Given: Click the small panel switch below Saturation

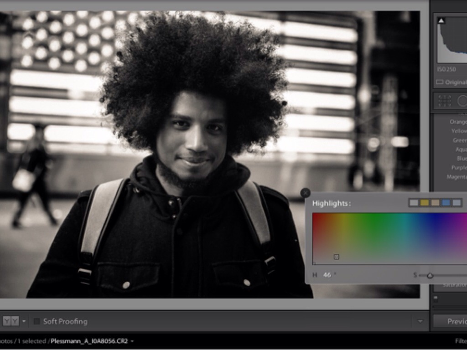Looking at the screenshot, I should 436,299.
